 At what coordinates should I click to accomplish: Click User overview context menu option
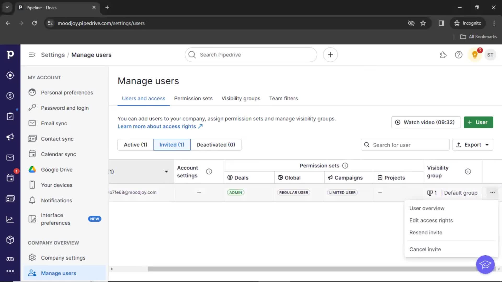427,208
